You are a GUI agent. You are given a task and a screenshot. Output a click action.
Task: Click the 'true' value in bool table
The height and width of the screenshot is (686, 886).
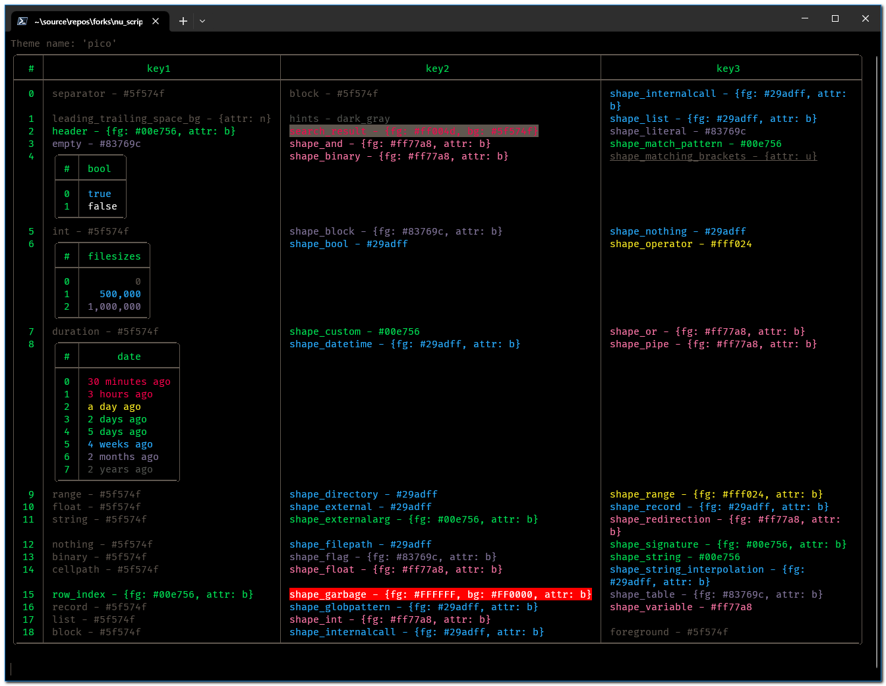(x=100, y=194)
